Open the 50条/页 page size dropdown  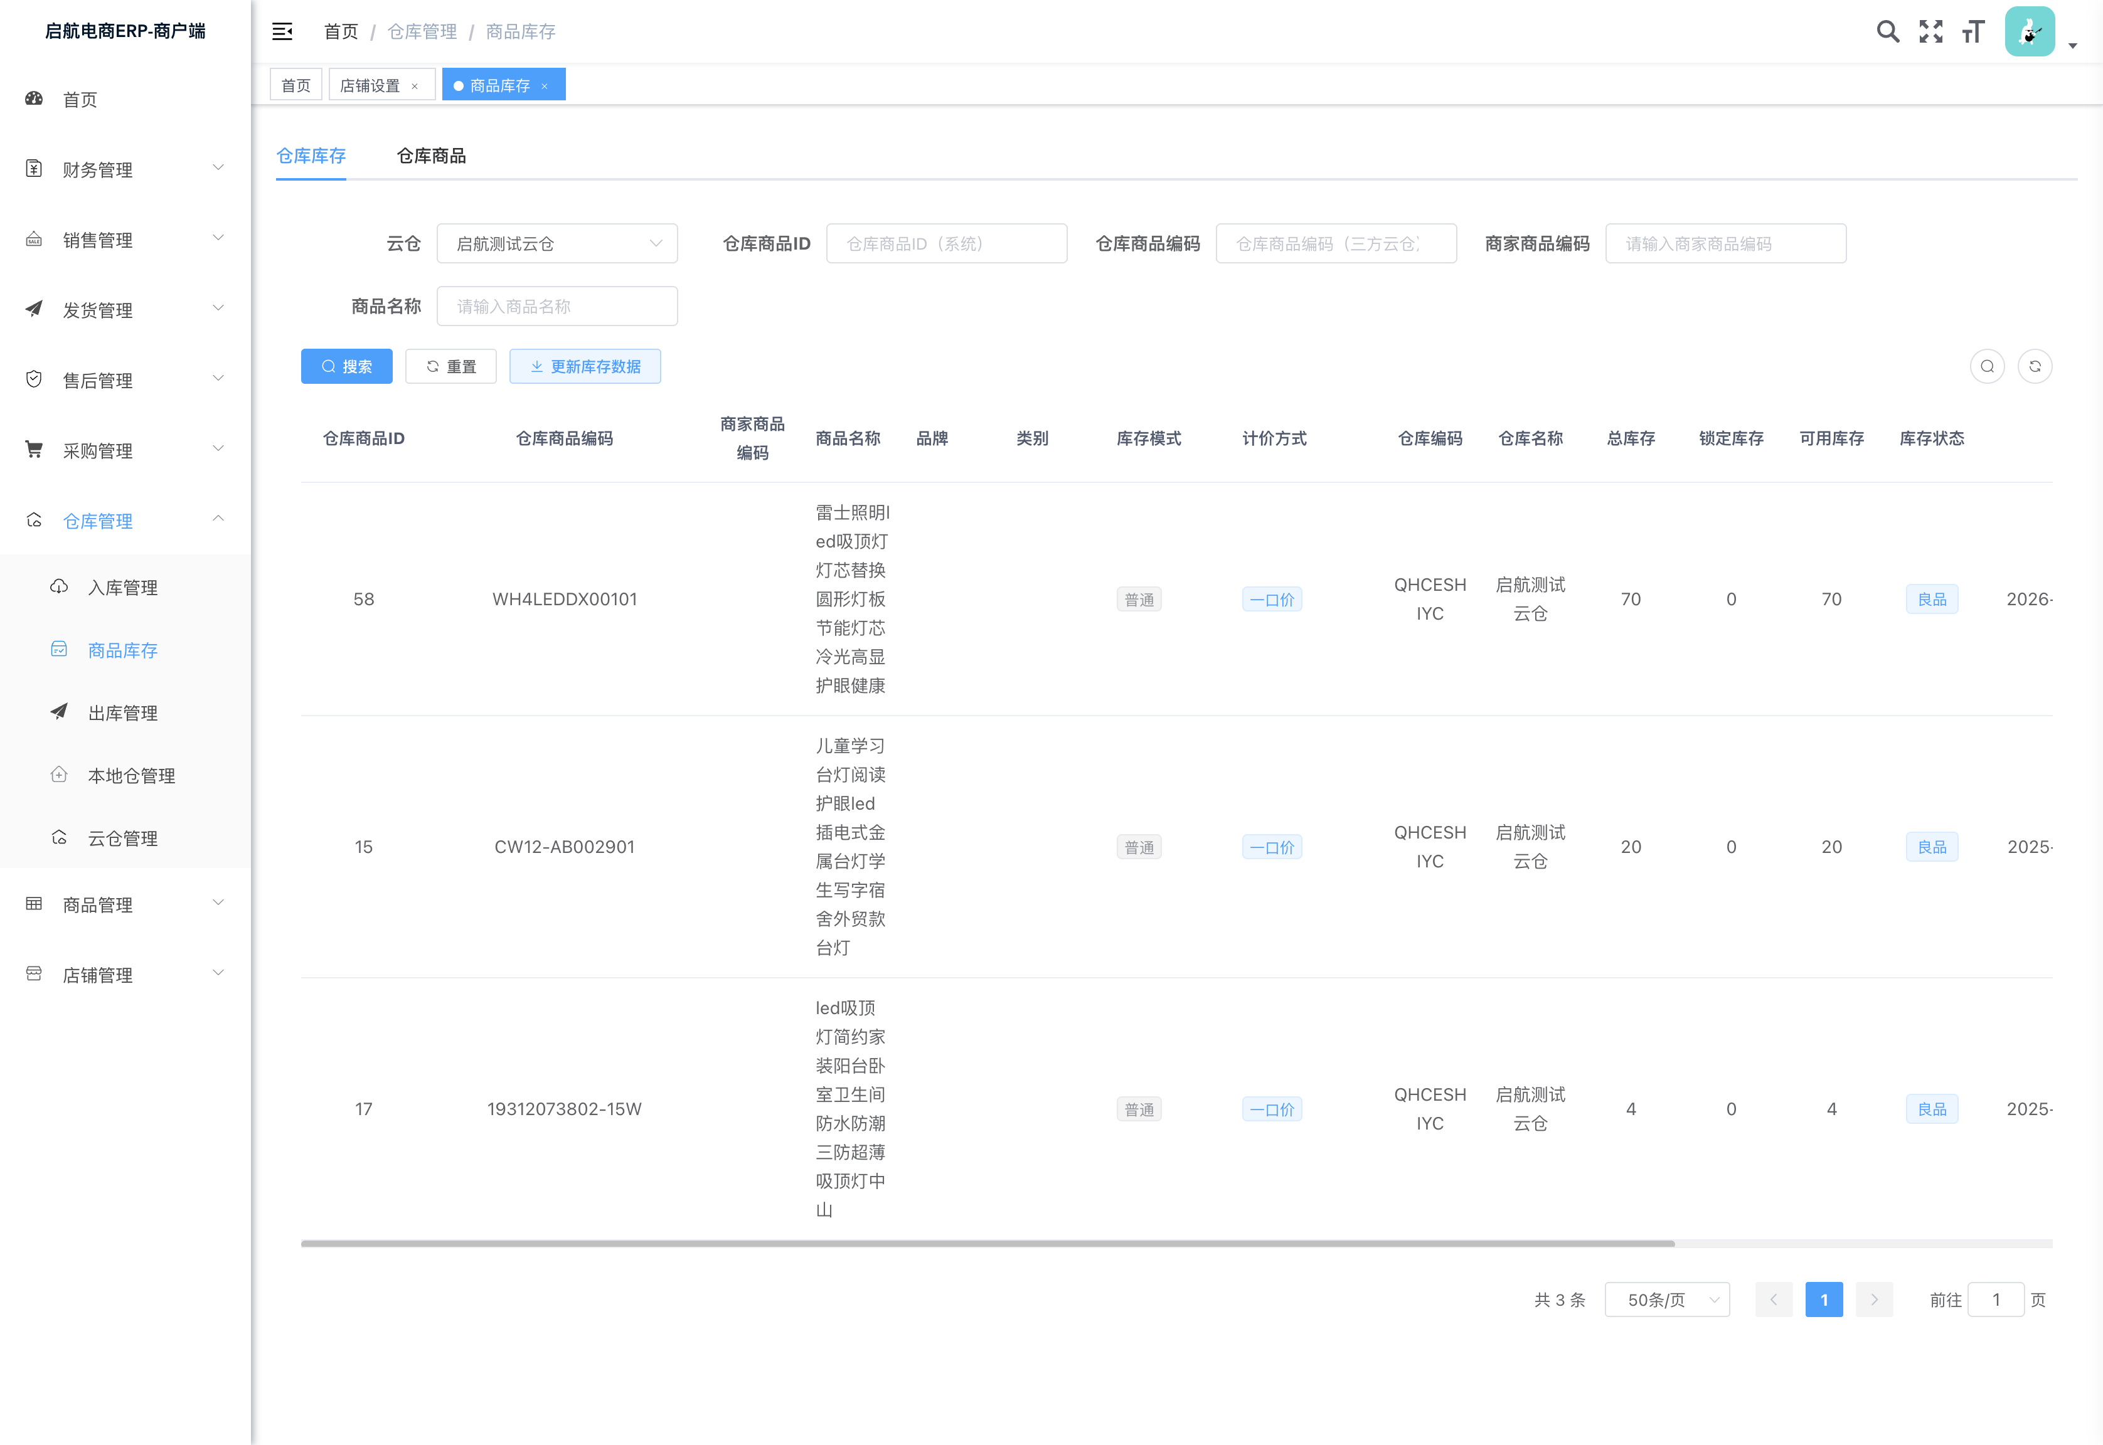pyautogui.click(x=1666, y=1300)
